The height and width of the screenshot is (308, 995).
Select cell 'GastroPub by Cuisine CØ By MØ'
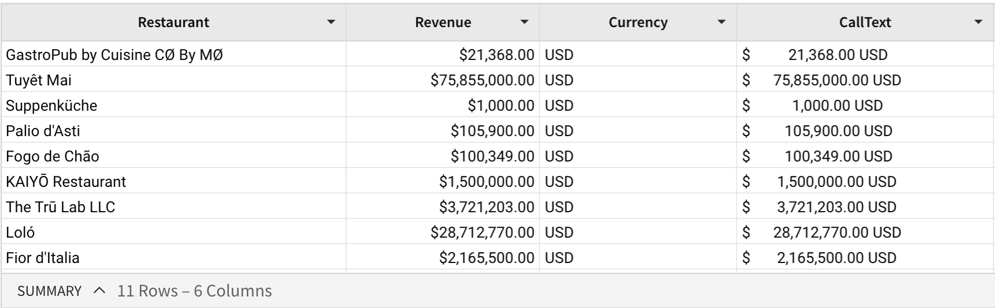click(174, 55)
